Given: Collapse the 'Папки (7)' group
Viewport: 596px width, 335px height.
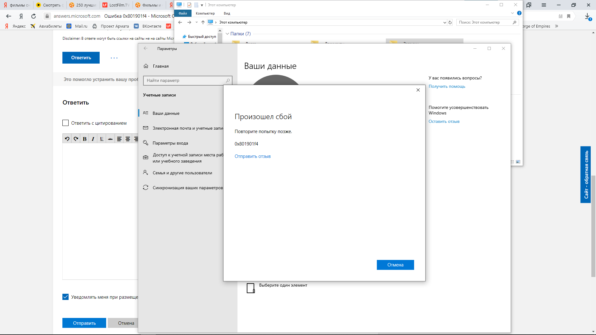Looking at the screenshot, I should [227, 34].
